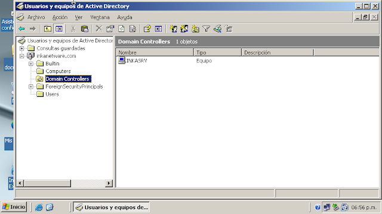Click the right arrow of tree scrollbar
This screenshot has height=214, width=382.
click(109, 183)
